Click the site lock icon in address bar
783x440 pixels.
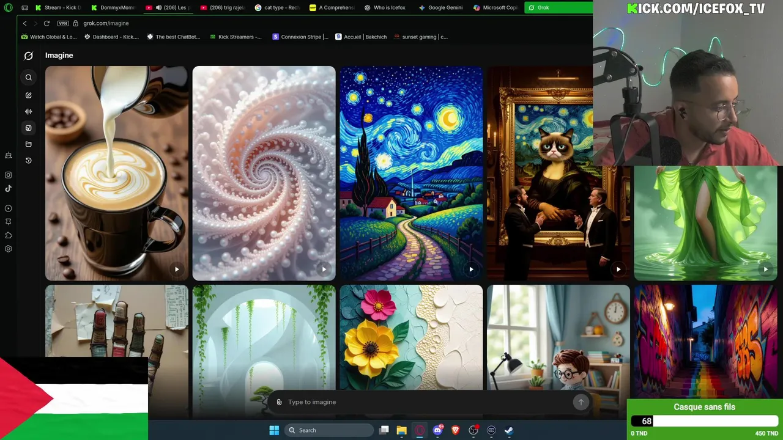tap(76, 23)
